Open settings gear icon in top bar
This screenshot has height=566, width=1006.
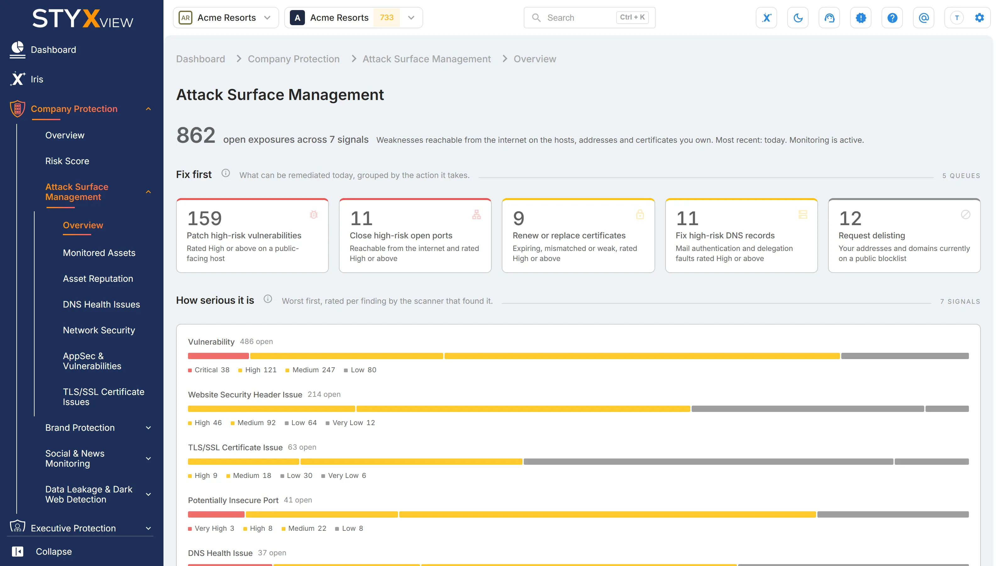coord(980,18)
